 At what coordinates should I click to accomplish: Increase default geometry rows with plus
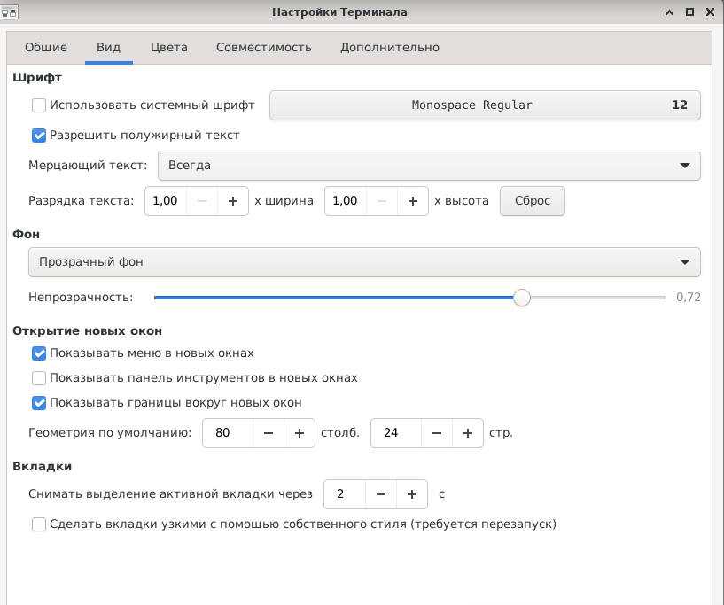click(x=467, y=433)
